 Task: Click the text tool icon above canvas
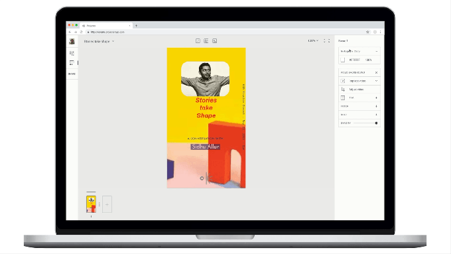pyautogui.click(x=198, y=41)
